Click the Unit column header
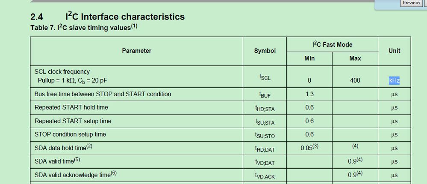The width and height of the screenshot is (427, 184). point(394,51)
